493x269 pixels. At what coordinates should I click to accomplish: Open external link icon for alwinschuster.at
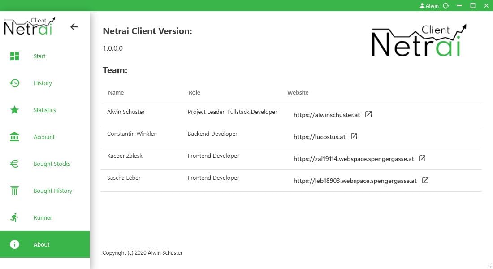coord(368,114)
